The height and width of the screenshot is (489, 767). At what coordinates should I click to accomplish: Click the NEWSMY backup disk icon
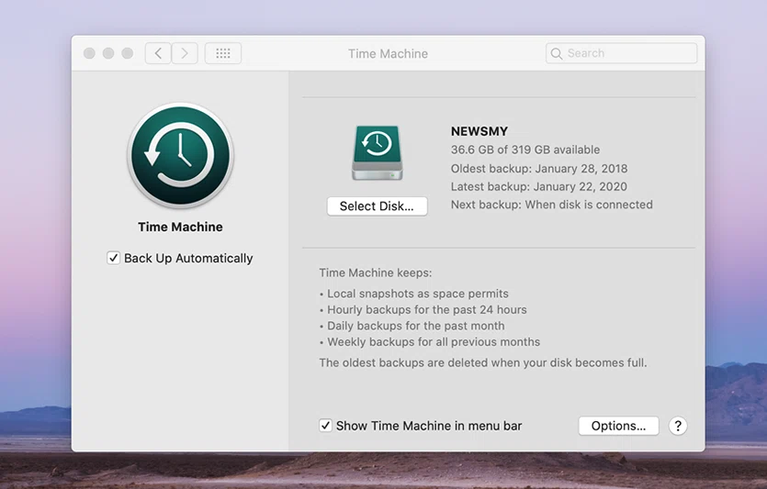[x=378, y=153]
